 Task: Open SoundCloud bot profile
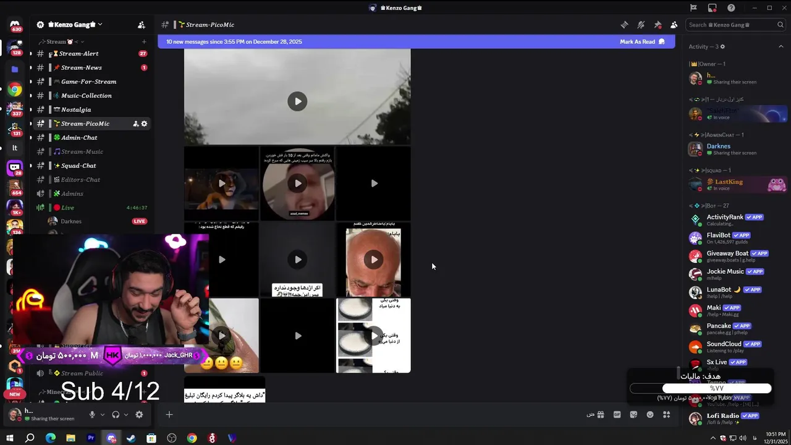point(737,347)
